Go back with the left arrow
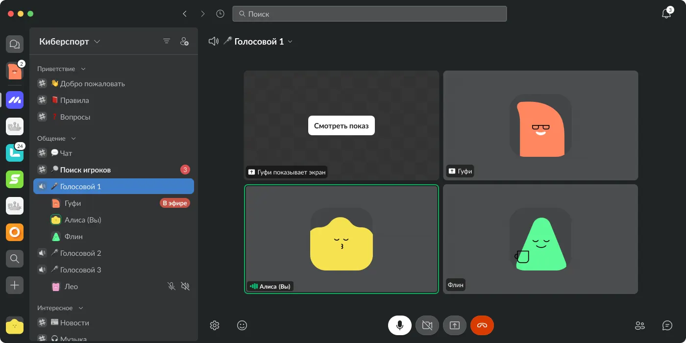The width and height of the screenshot is (686, 343). [x=185, y=14]
